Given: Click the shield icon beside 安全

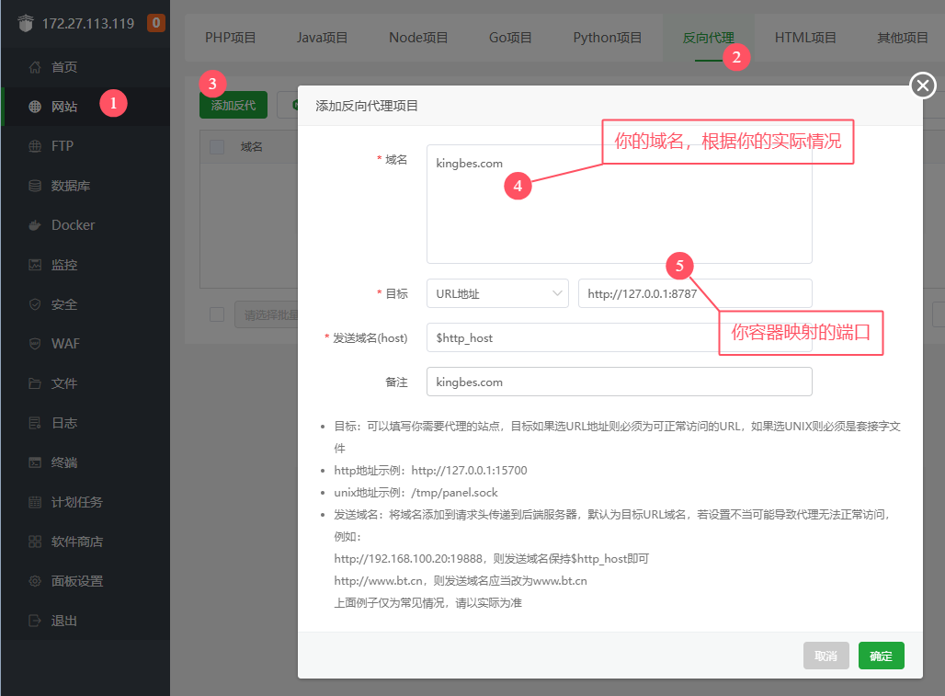Looking at the screenshot, I should (35, 304).
